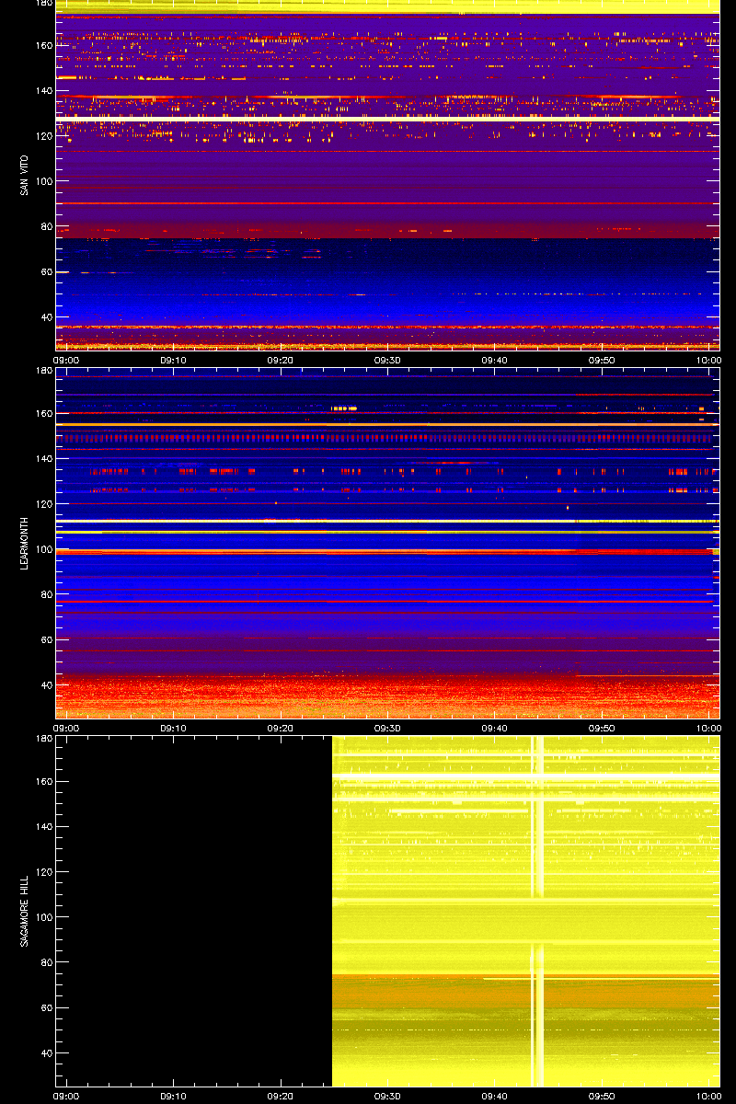Click 09:40 time label under Learmonth plot
736x1104 pixels.
click(x=495, y=728)
